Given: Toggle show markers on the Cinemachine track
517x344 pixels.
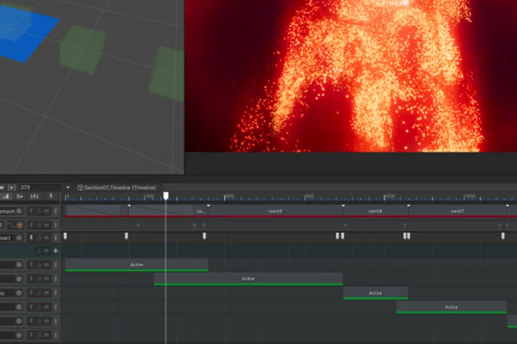Looking at the screenshot, I should point(31,211).
